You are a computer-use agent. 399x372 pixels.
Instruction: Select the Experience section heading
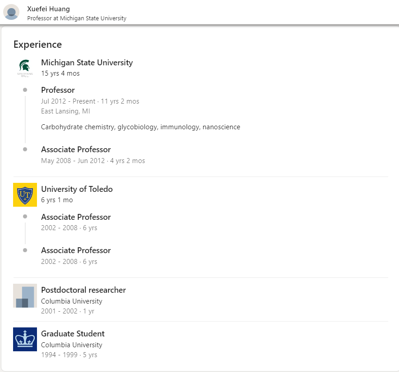[37, 45]
